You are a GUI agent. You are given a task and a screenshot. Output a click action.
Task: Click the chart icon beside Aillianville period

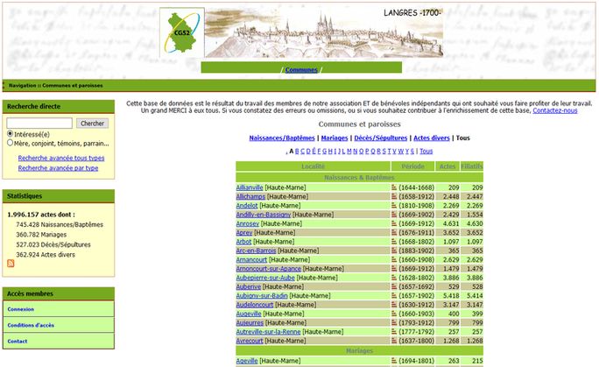click(x=395, y=187)
